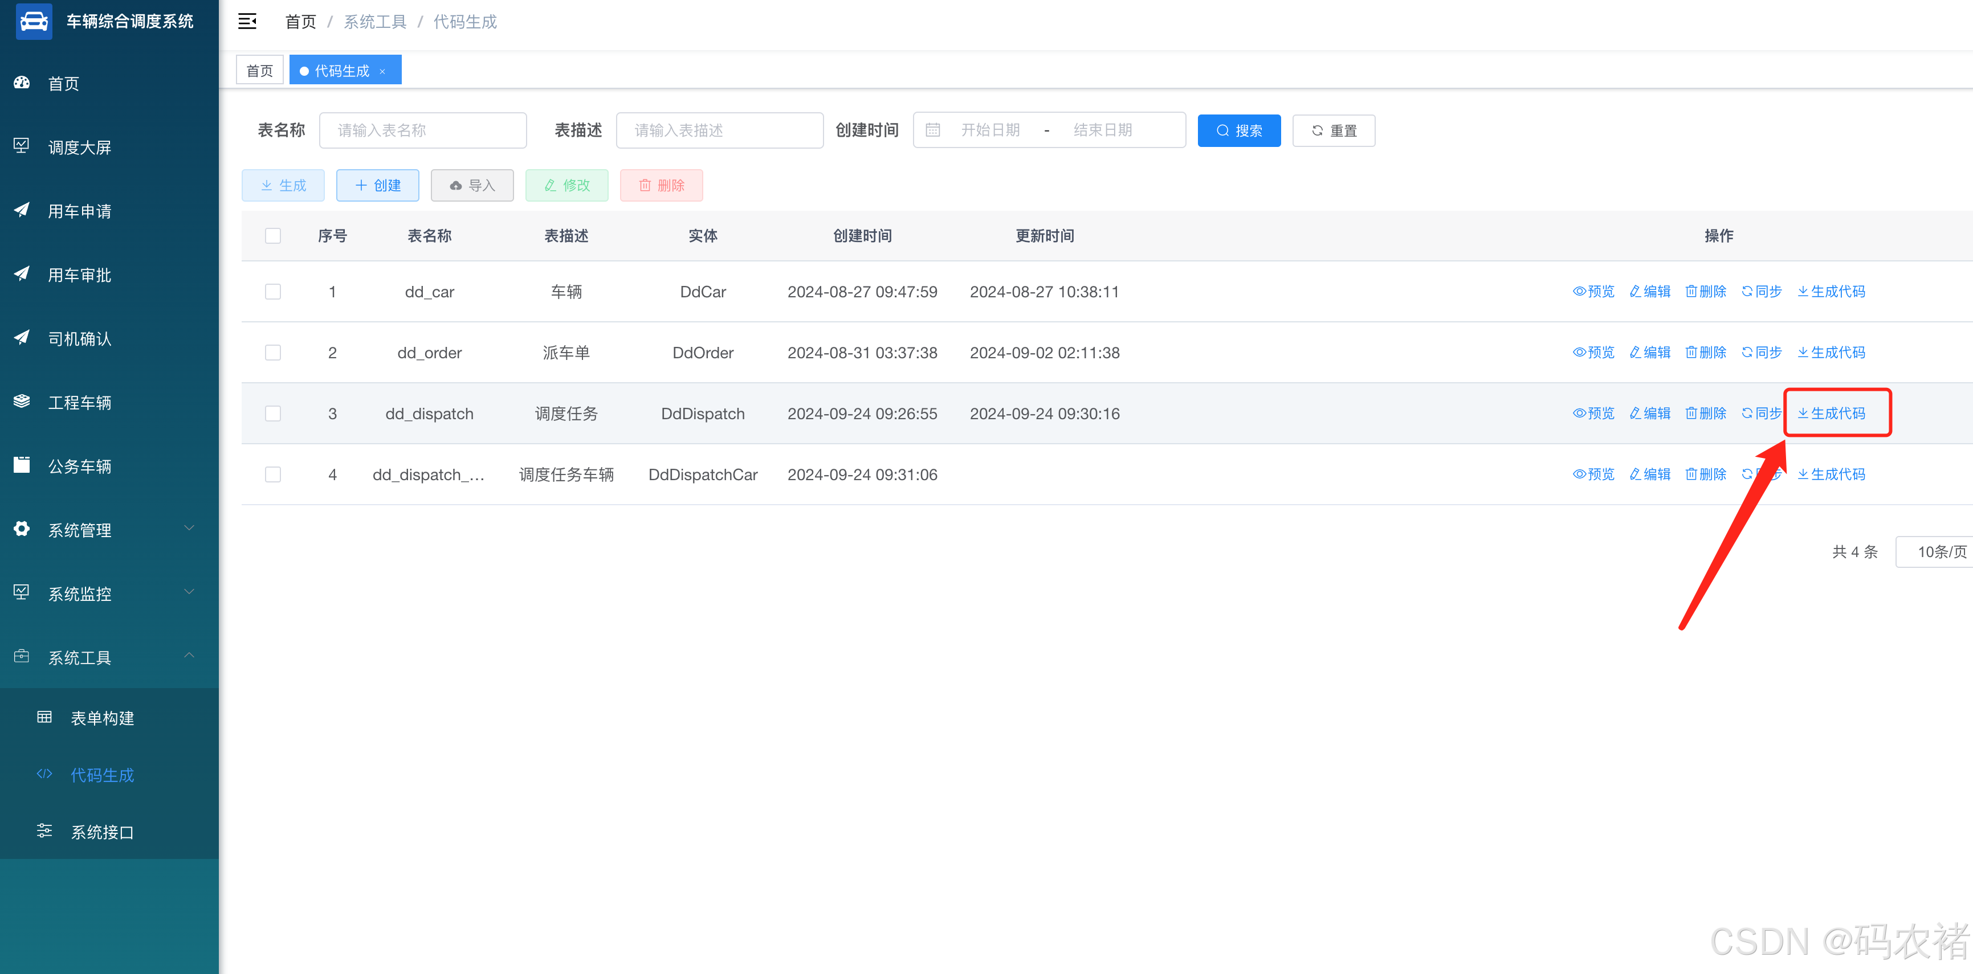The image size is (1973, 974).
Task: Generate code for DdDispatch
Action: (x=1831, y=413)
